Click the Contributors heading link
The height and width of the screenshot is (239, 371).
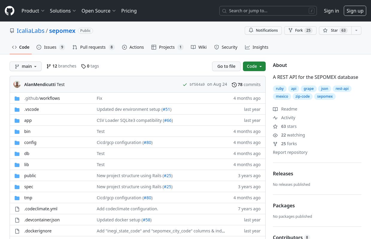tap(291, 237)
